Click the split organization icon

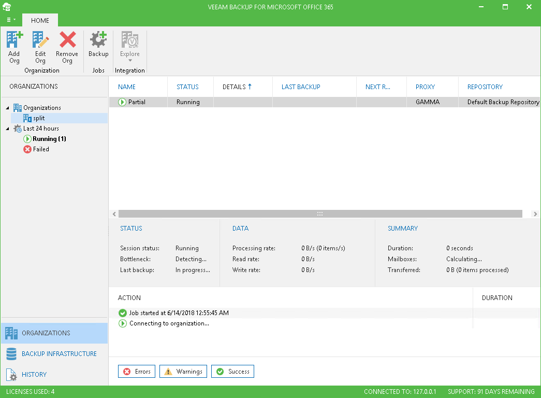[27, 118]
